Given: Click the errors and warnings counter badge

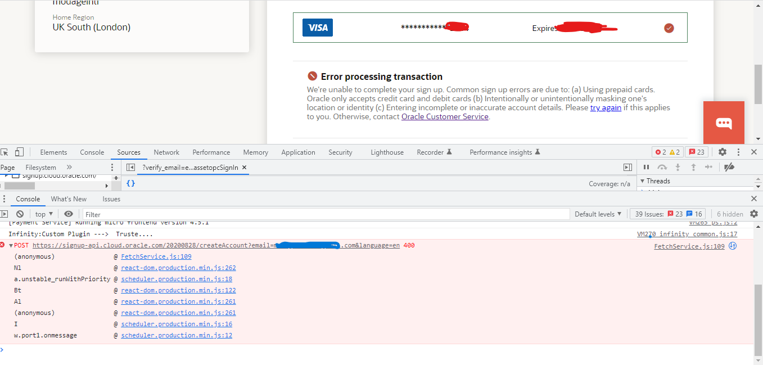Looking at the screenshot, I should click(x=667, y=152).
